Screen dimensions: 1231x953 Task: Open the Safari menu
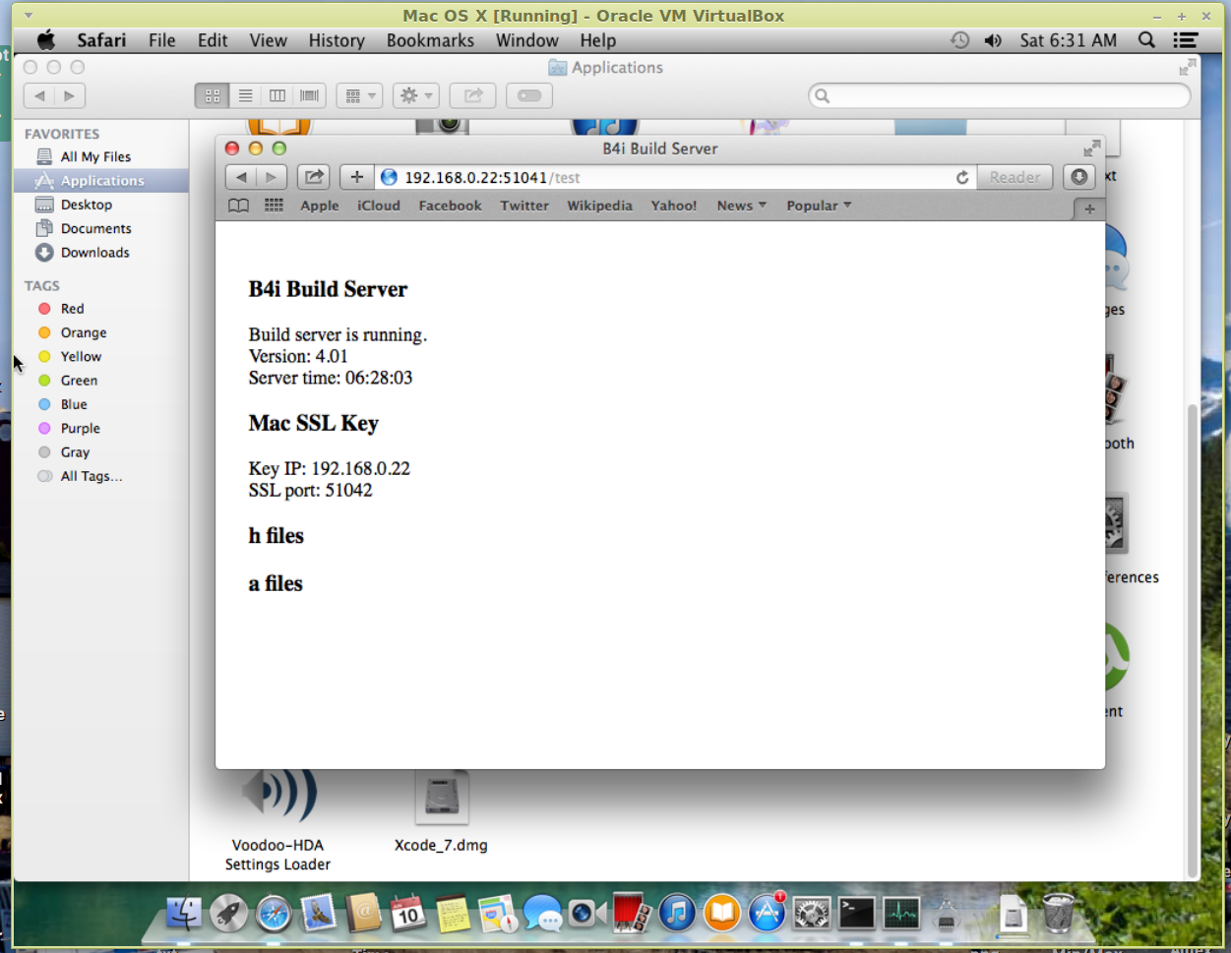(101, 40)
